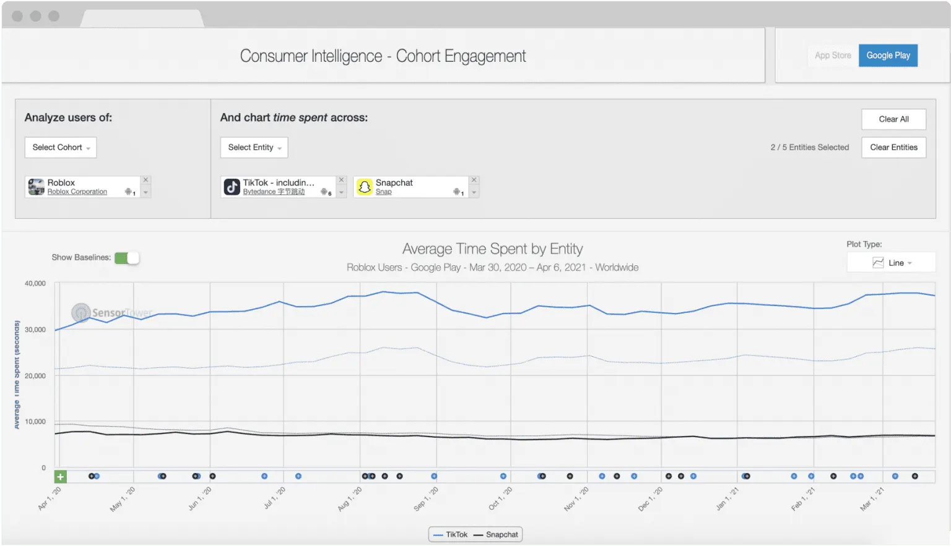Click the Android icon on TikTok chip
951x546 pixels.
point(324,192)
